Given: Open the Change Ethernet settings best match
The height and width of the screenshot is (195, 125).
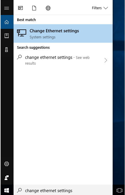Looking at the screenshot, I should tap(63, 33).
